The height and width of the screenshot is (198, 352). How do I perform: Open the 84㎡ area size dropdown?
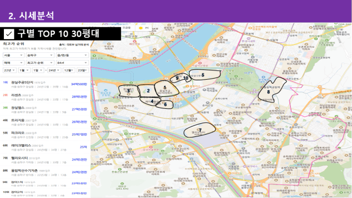72,63
